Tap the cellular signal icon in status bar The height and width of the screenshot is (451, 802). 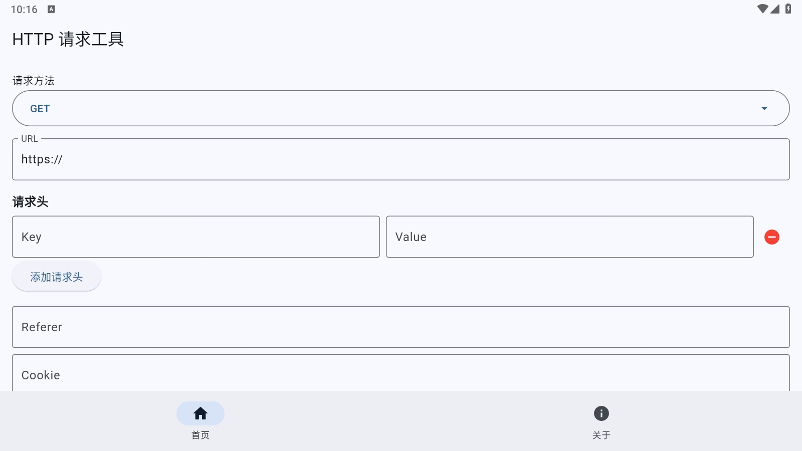(x=775, y=9)
